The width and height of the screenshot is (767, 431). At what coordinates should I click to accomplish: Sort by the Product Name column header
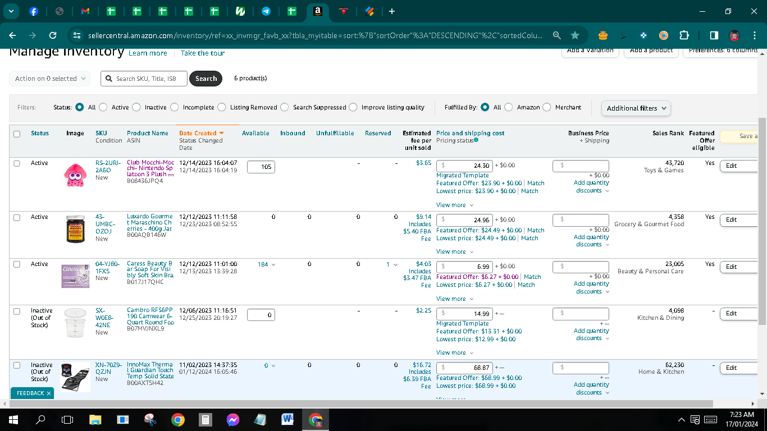[148, 134]
